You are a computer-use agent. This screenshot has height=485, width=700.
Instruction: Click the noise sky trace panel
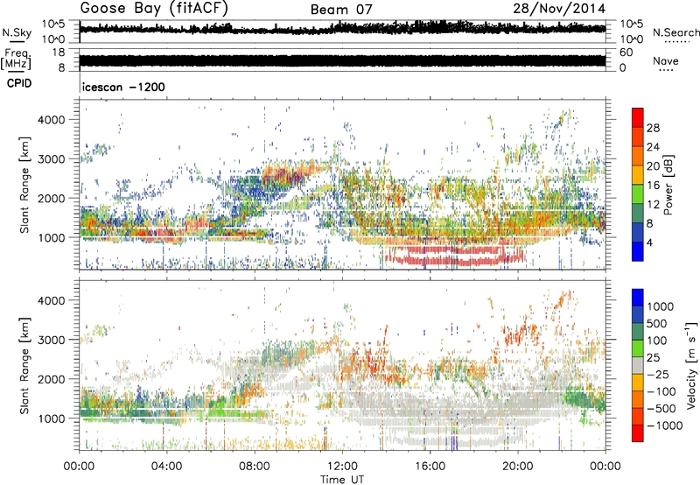(342, 32)
